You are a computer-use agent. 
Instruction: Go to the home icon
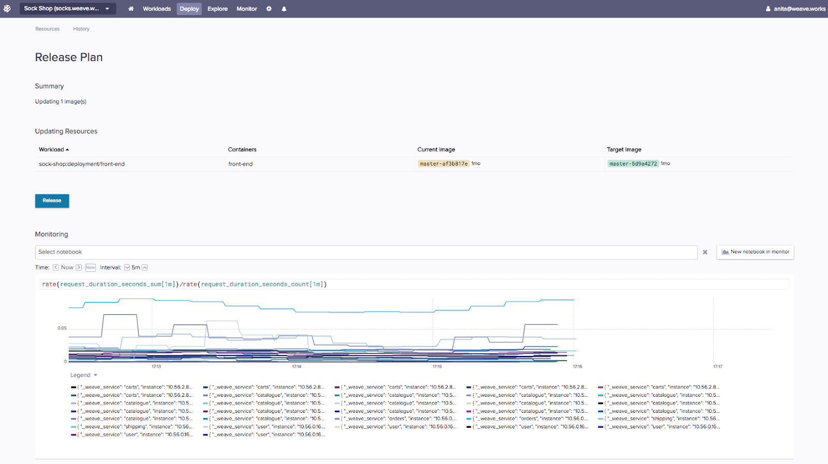click(131, 9)
